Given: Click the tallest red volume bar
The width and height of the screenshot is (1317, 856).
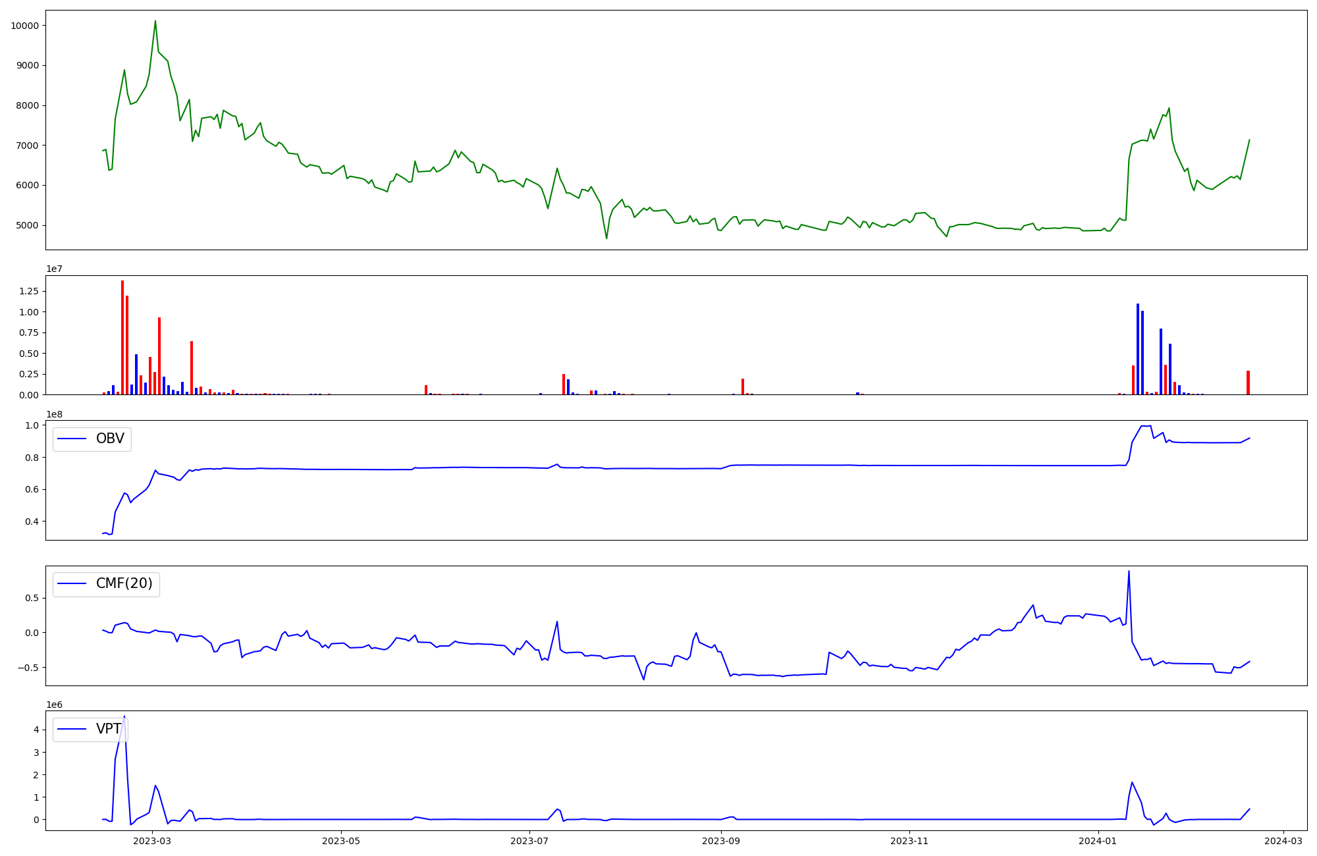Looking at the screenshot, I should click(x=122, y=337).
